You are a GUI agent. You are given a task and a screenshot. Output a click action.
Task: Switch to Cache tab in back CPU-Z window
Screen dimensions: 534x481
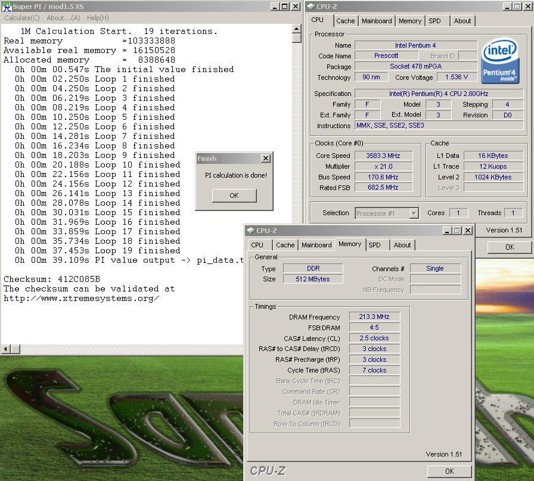(345, 21)
